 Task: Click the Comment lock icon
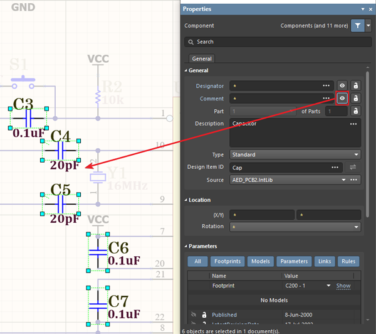click(355, 99)
